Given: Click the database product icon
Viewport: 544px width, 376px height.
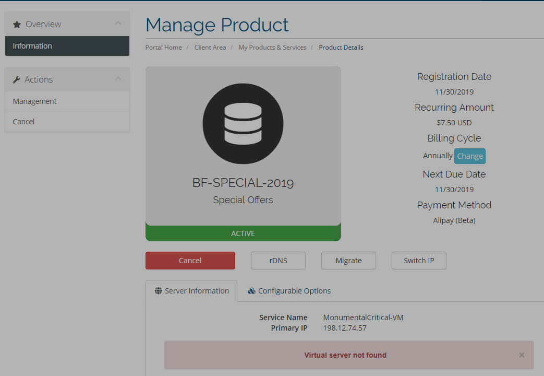Looking at the screenshot, I should click(x=243, y=124).
